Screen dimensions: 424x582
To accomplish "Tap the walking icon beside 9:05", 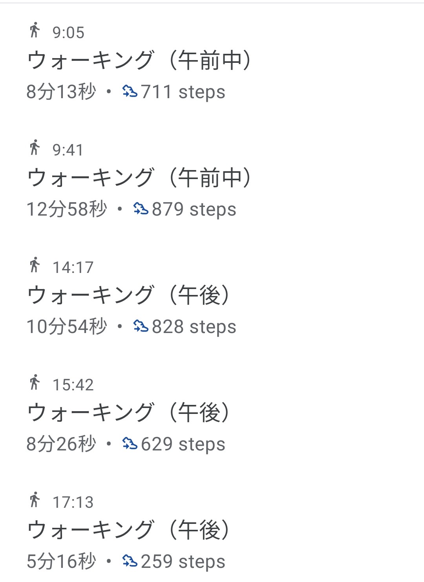I will 35,30.
